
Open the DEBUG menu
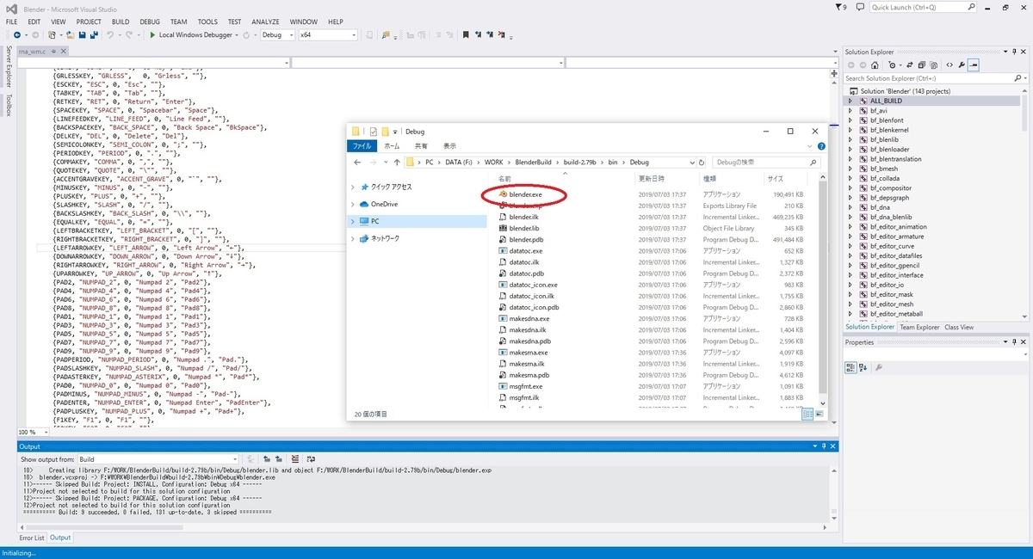pyautogui.click(x=150, y=21)
